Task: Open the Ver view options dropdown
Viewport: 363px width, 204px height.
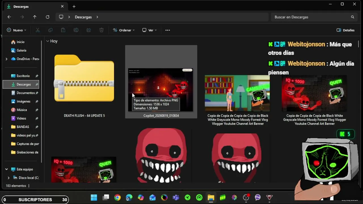Action: (149, 30)
